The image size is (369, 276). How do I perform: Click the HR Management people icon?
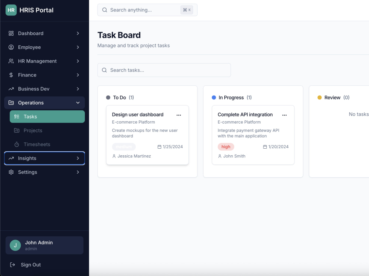(11, 61)
